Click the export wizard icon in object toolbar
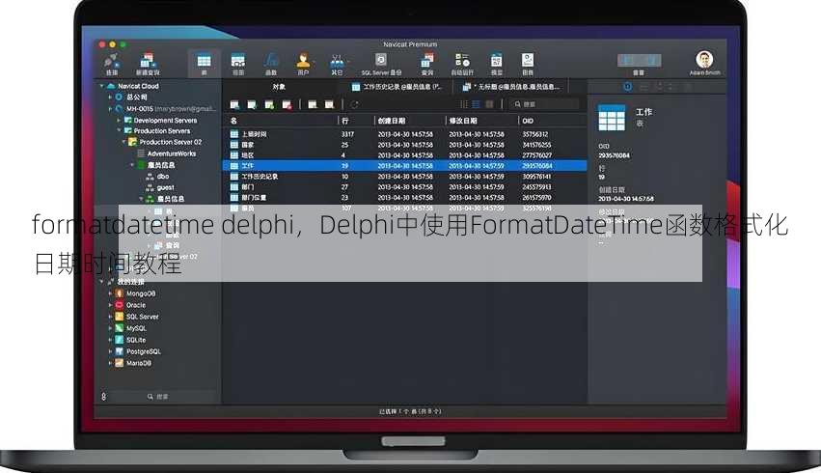This screenshot has height=473, width=821. point(329,105)
